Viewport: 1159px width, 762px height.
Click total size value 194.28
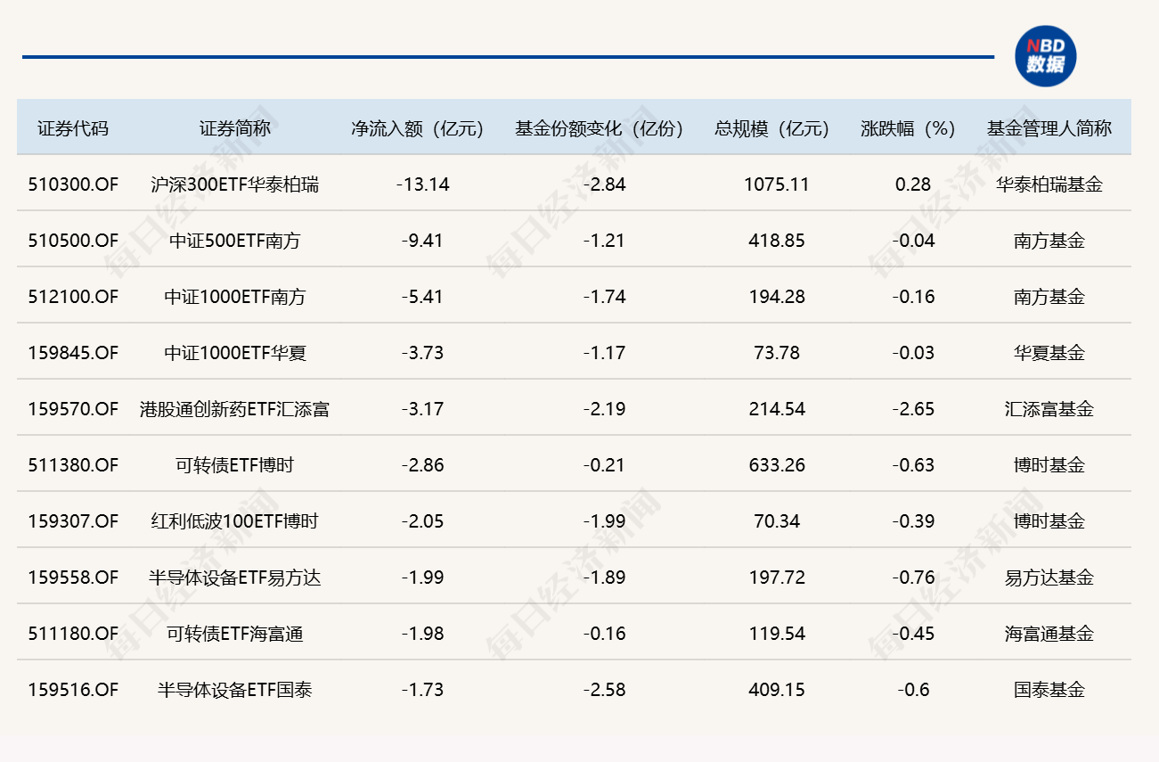coord(778,297)
